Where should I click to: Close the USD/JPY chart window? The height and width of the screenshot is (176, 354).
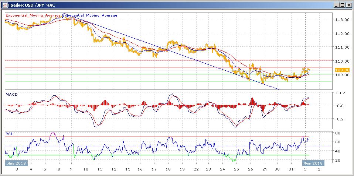[348, 5]
